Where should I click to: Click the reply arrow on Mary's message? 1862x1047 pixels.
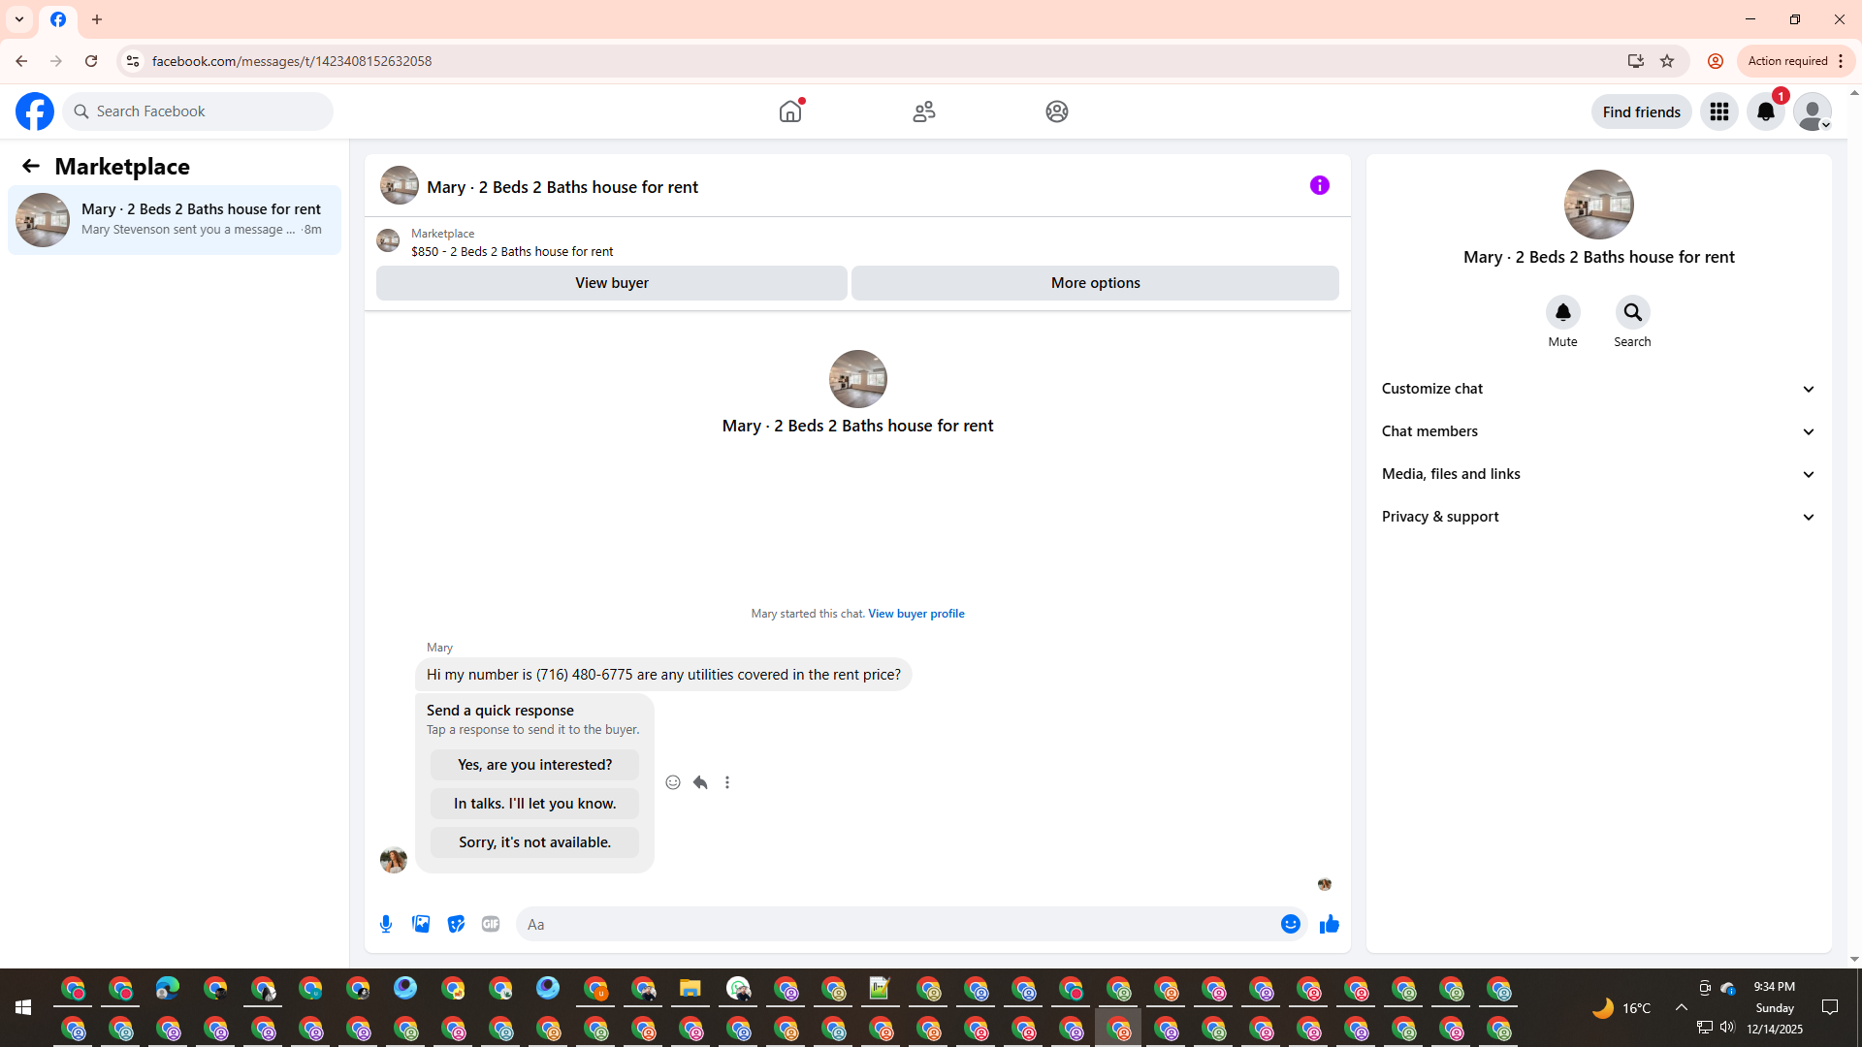(700, 782)
